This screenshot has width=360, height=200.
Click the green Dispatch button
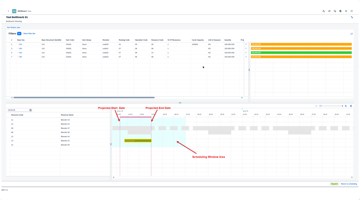[334, 184]
